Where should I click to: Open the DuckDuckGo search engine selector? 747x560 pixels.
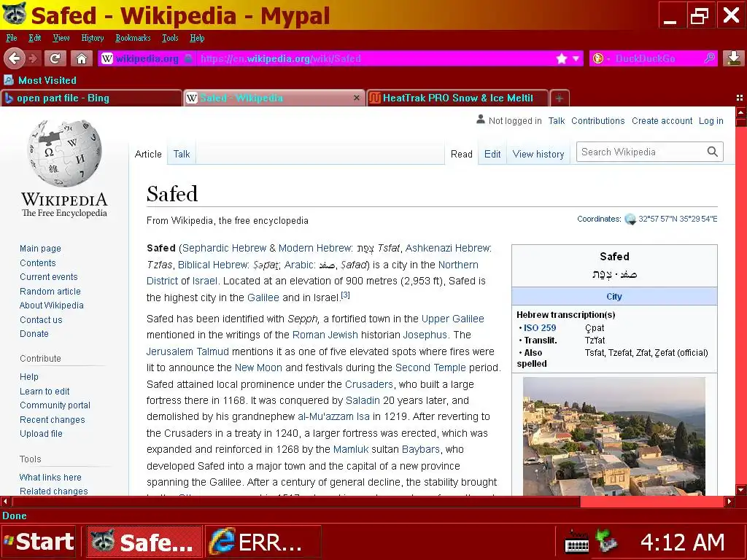click(x=601, y=58)
